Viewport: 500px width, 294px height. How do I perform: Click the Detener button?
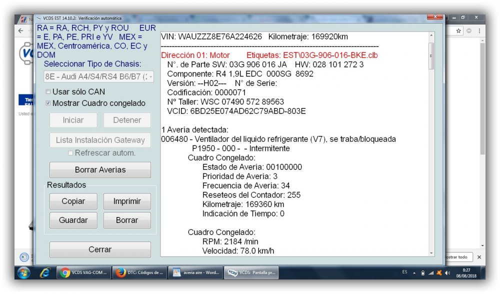pyautogui.click(x=127, y=120)
